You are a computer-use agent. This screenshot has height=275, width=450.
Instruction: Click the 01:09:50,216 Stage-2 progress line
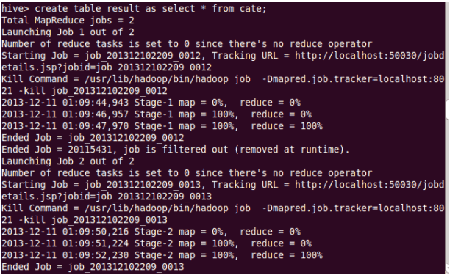[151, 232]
